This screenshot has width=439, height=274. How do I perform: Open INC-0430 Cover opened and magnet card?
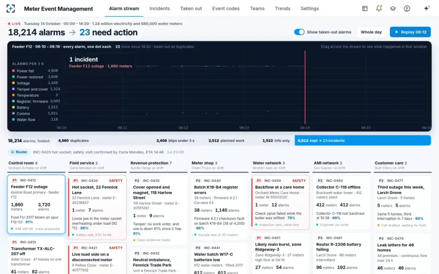click(159, 210)
